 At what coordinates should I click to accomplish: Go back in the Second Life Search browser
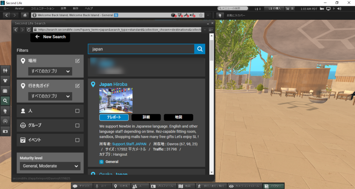click(x=16, y=30)
